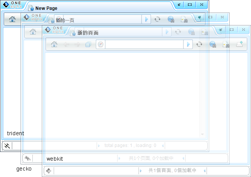251x177 pixels.
Task: Click the Refresh icon in trident window toolbar
Action: (157, 19)
